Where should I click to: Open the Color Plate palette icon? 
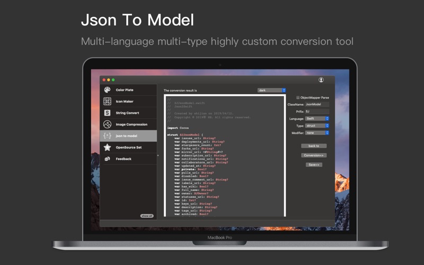tap(108, 90)
